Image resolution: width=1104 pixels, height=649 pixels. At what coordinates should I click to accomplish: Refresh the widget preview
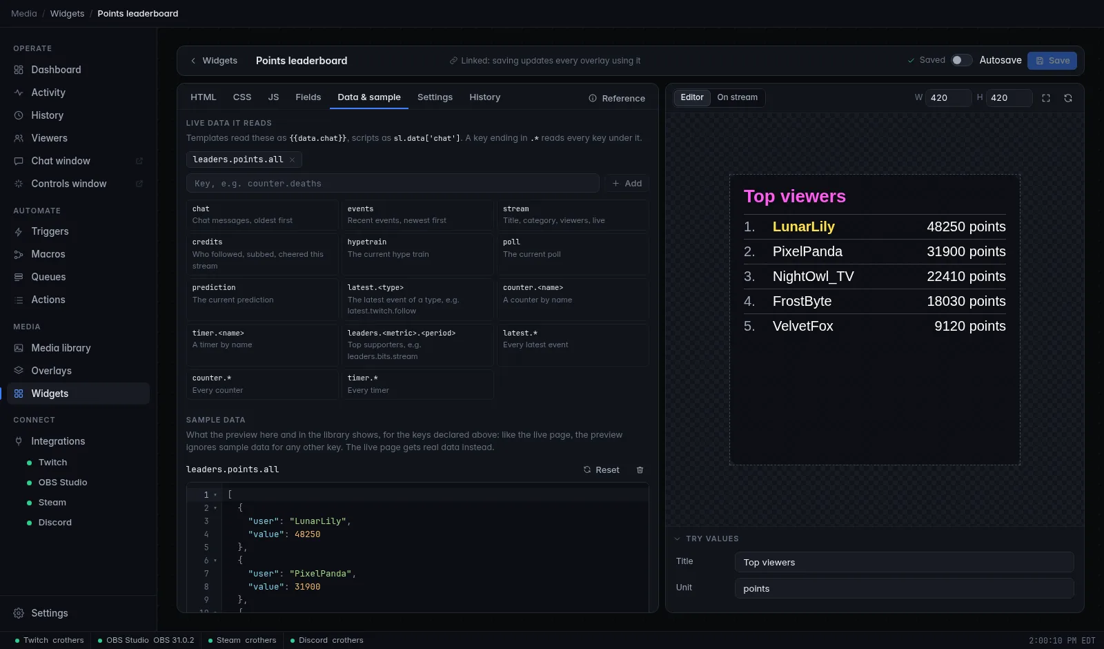pos(1068,98)
